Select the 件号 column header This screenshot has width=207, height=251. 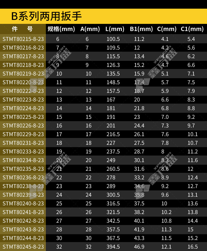pyautogui.click(x=23, y=29)
